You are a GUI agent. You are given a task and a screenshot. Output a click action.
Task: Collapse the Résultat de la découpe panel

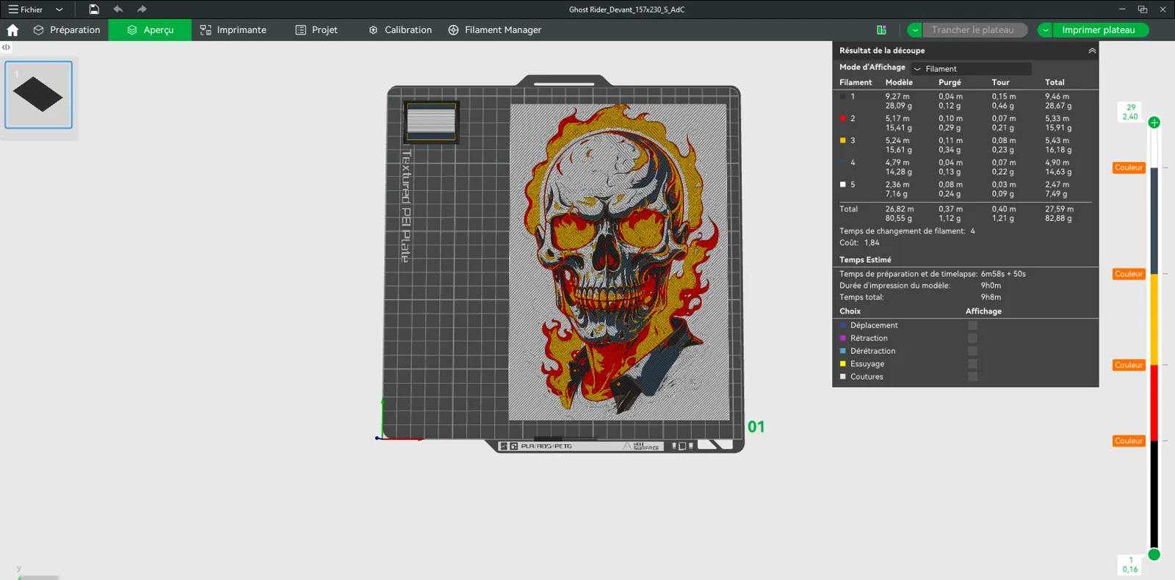pyautogui.click(x=1092, y=51)
